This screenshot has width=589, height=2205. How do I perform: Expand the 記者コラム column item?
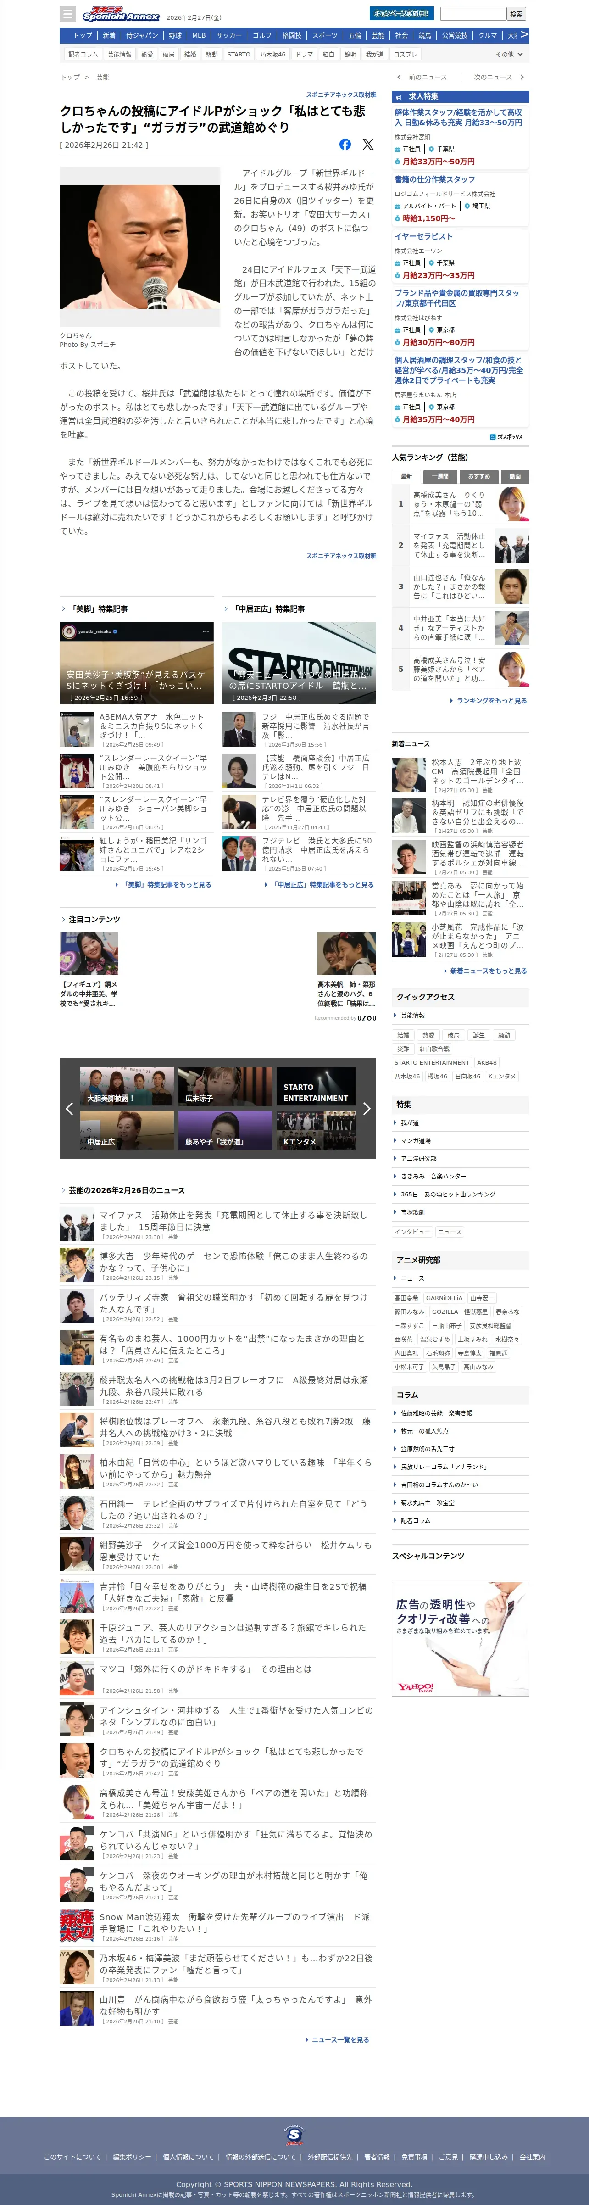pos(461,1520)
